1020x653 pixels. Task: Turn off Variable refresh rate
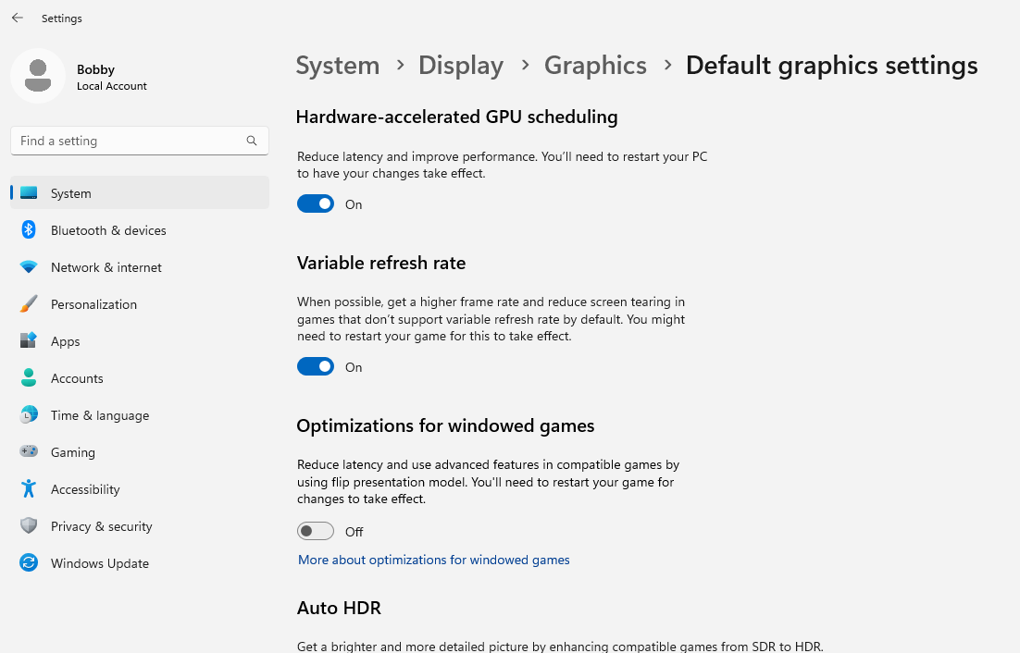(316, 366)
